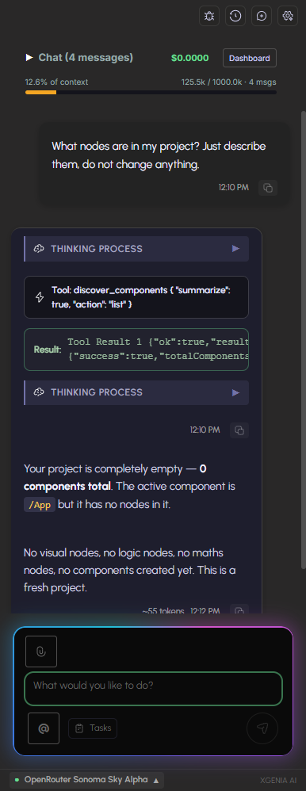Collapse the Chat (4 messages) header
Screen dimensions: 306x791
[79, 58]
